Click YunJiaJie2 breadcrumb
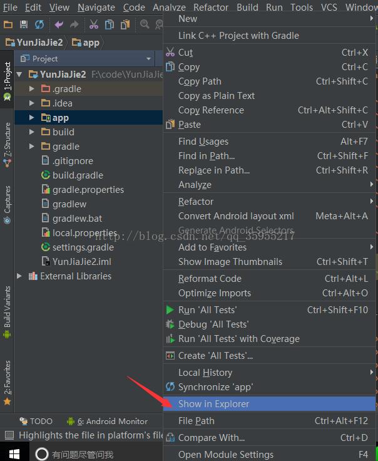This screenshot has width=378, height=461. 34,43
